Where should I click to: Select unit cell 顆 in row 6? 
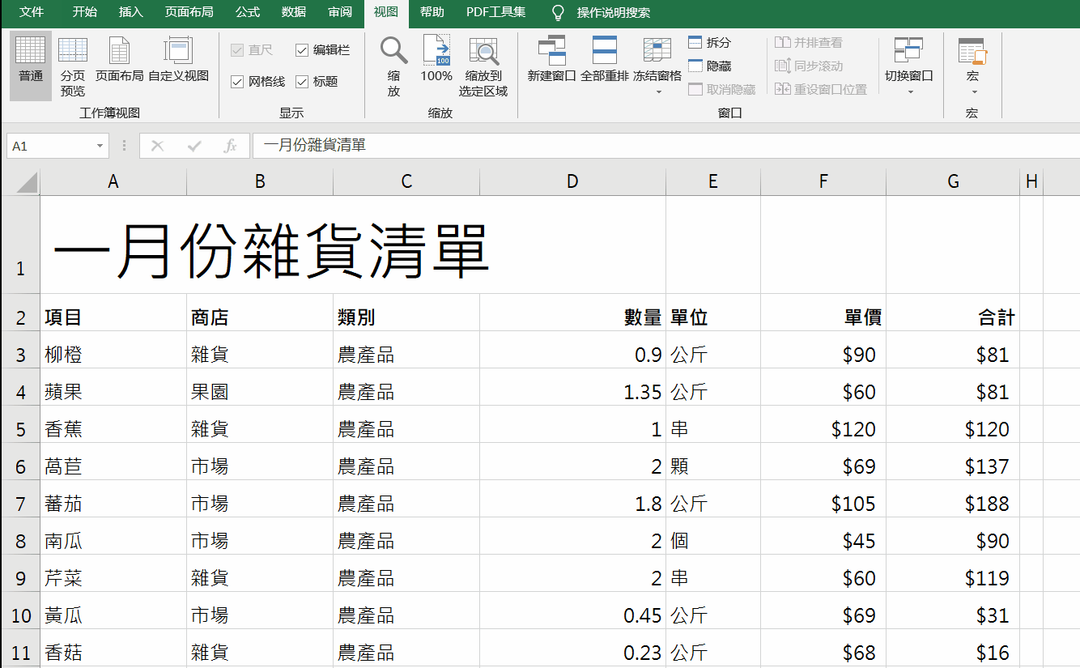pyautogui.click(x=713, y=462)
